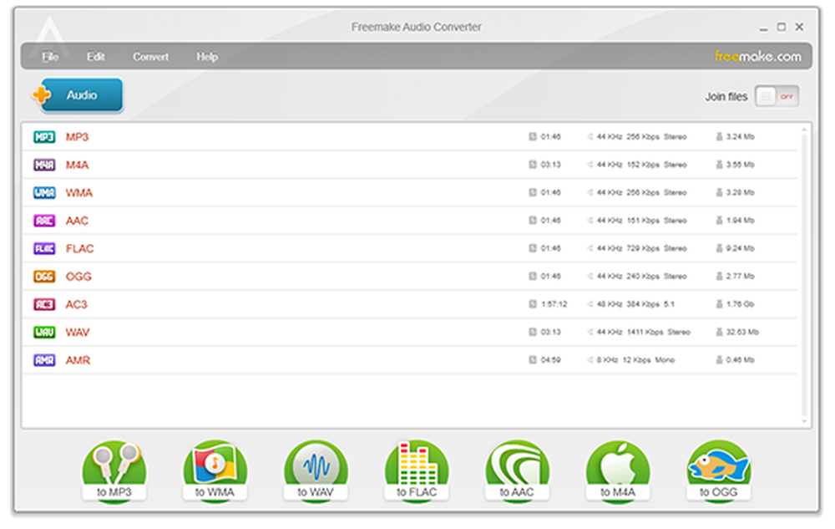Image resolution: width=835 pixels, height=529 pixels.
Task: Convert to MP3 with earbuds icon
Action: tap(114, 471)
